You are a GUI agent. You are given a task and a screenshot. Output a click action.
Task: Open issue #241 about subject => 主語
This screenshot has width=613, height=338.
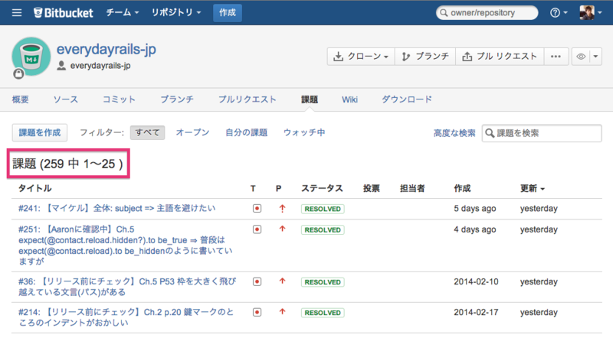pos(116,209)
